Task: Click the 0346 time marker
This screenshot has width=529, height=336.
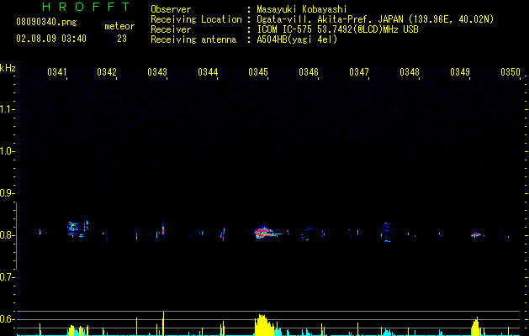Action: tap(309, 72)
